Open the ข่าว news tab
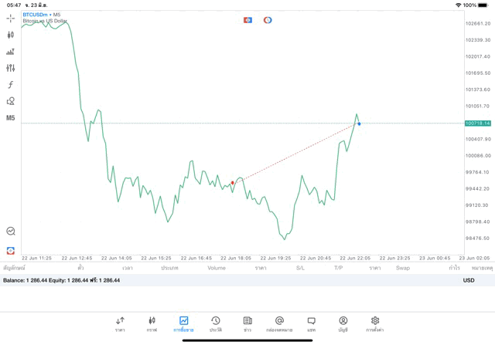 pyautogui.click(x=247, y=323)
